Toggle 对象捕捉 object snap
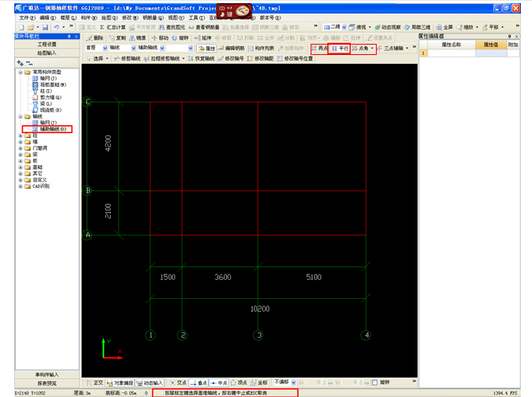Image resolution: width=532 pixels, height=397 pixels. 119,383
